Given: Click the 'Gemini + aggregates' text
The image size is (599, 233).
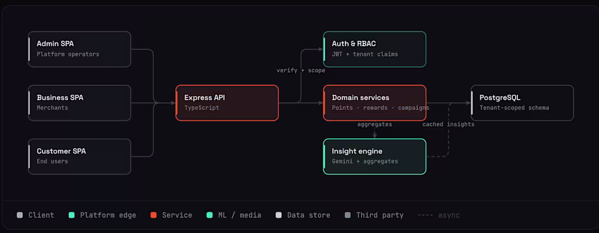Looking at the screenshot, I should click(x=365, y=161).
